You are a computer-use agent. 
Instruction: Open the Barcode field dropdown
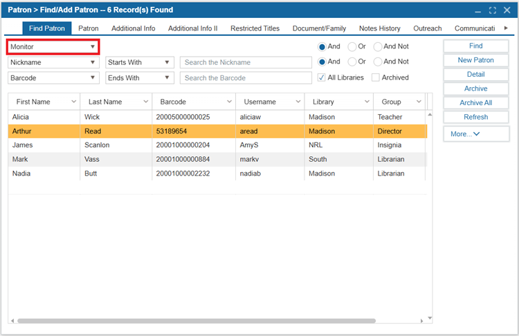53,77
